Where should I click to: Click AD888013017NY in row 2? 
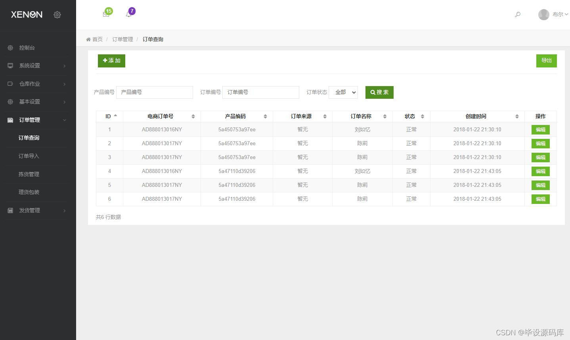[162, 143]
